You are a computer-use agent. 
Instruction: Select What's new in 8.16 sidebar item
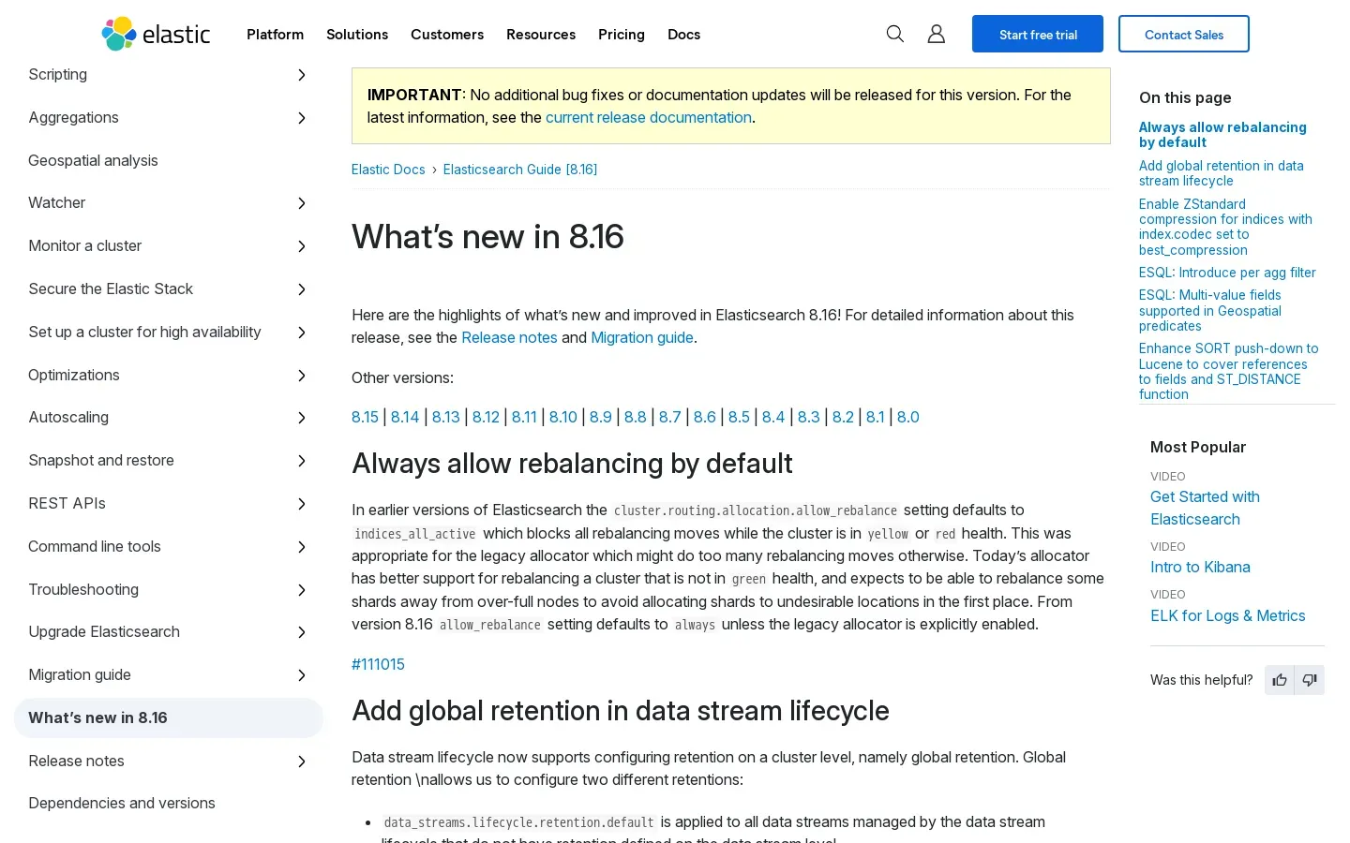click(169, 718)
